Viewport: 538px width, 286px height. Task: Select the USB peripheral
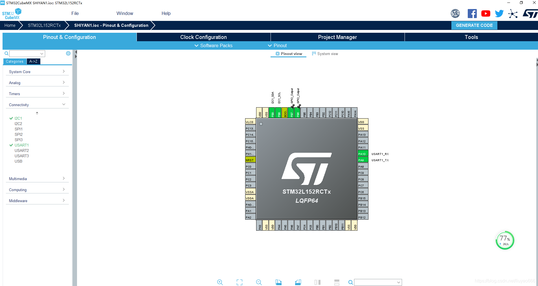click(x=18, y=161)
